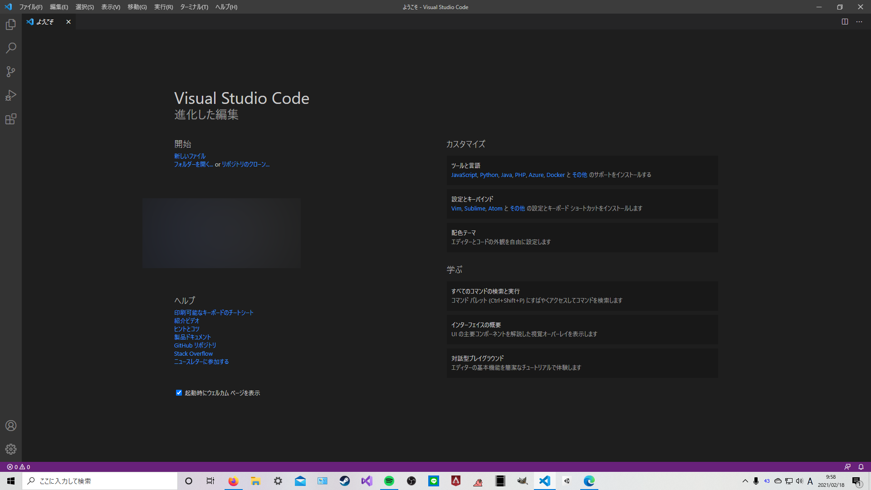Open Spotify from the taskbar
This screenshot has width=871, height=490.
click(389, 481)
